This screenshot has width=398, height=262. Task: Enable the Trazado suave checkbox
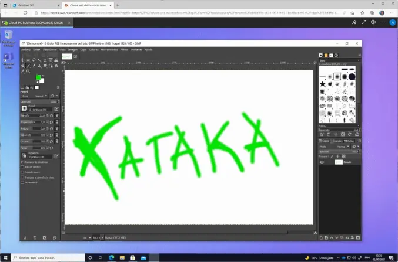tap(22, 172)
